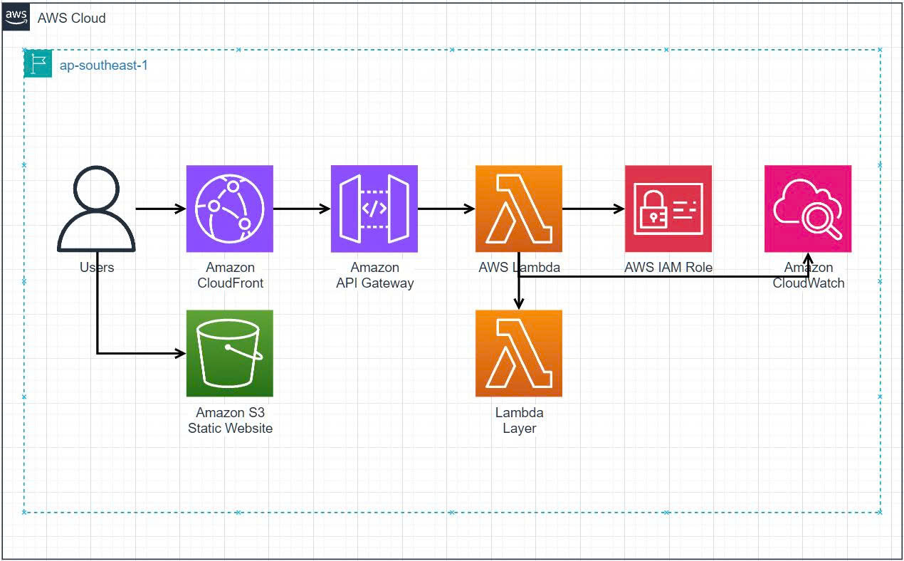The image size is (904, 561).
Task: Select the Users label text
Action: click(96, 267)
